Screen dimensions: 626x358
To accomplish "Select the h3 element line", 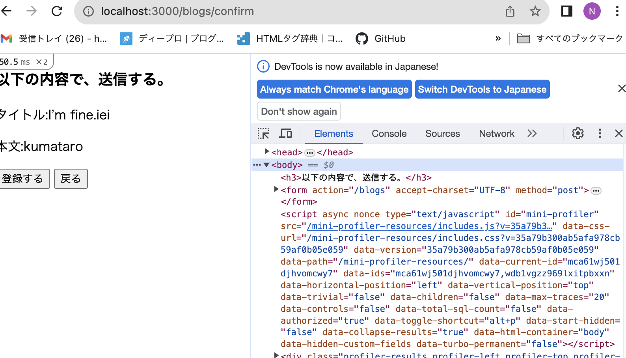I will (356, 177).
